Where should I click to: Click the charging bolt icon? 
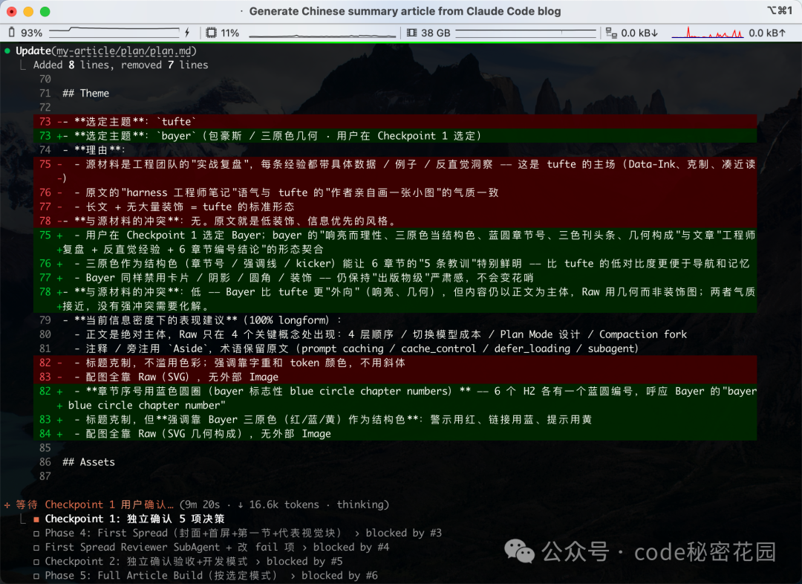187,33
